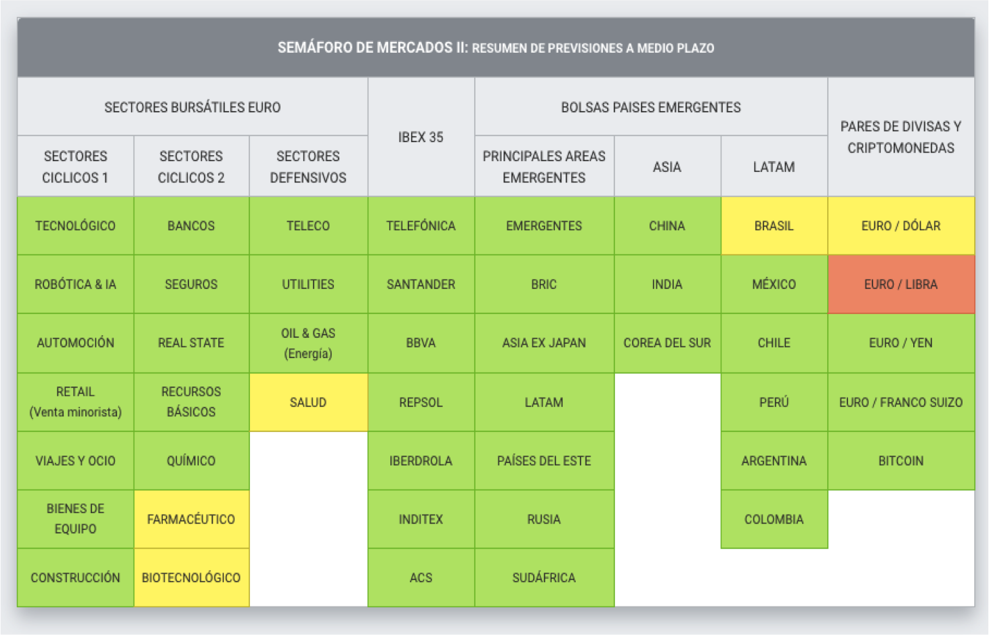This screenshot has height=635, width=989.
Task: Click the BITCOIN cell
Action: pyautogui.click(x=900, y=461)
